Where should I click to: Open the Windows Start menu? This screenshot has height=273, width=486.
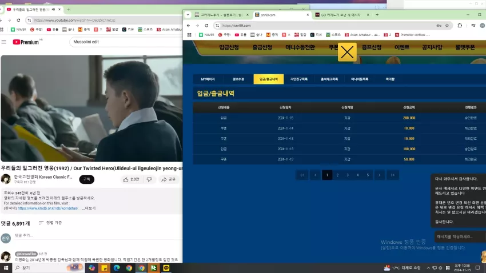coord(6,268)
